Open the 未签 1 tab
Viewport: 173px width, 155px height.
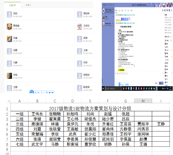click(x=28, y=5)
